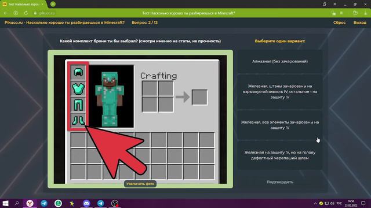Image resolution: width=371 pixels, height=208 pixels.
Task: Open volume control tray icon
Action: point(332,203)
